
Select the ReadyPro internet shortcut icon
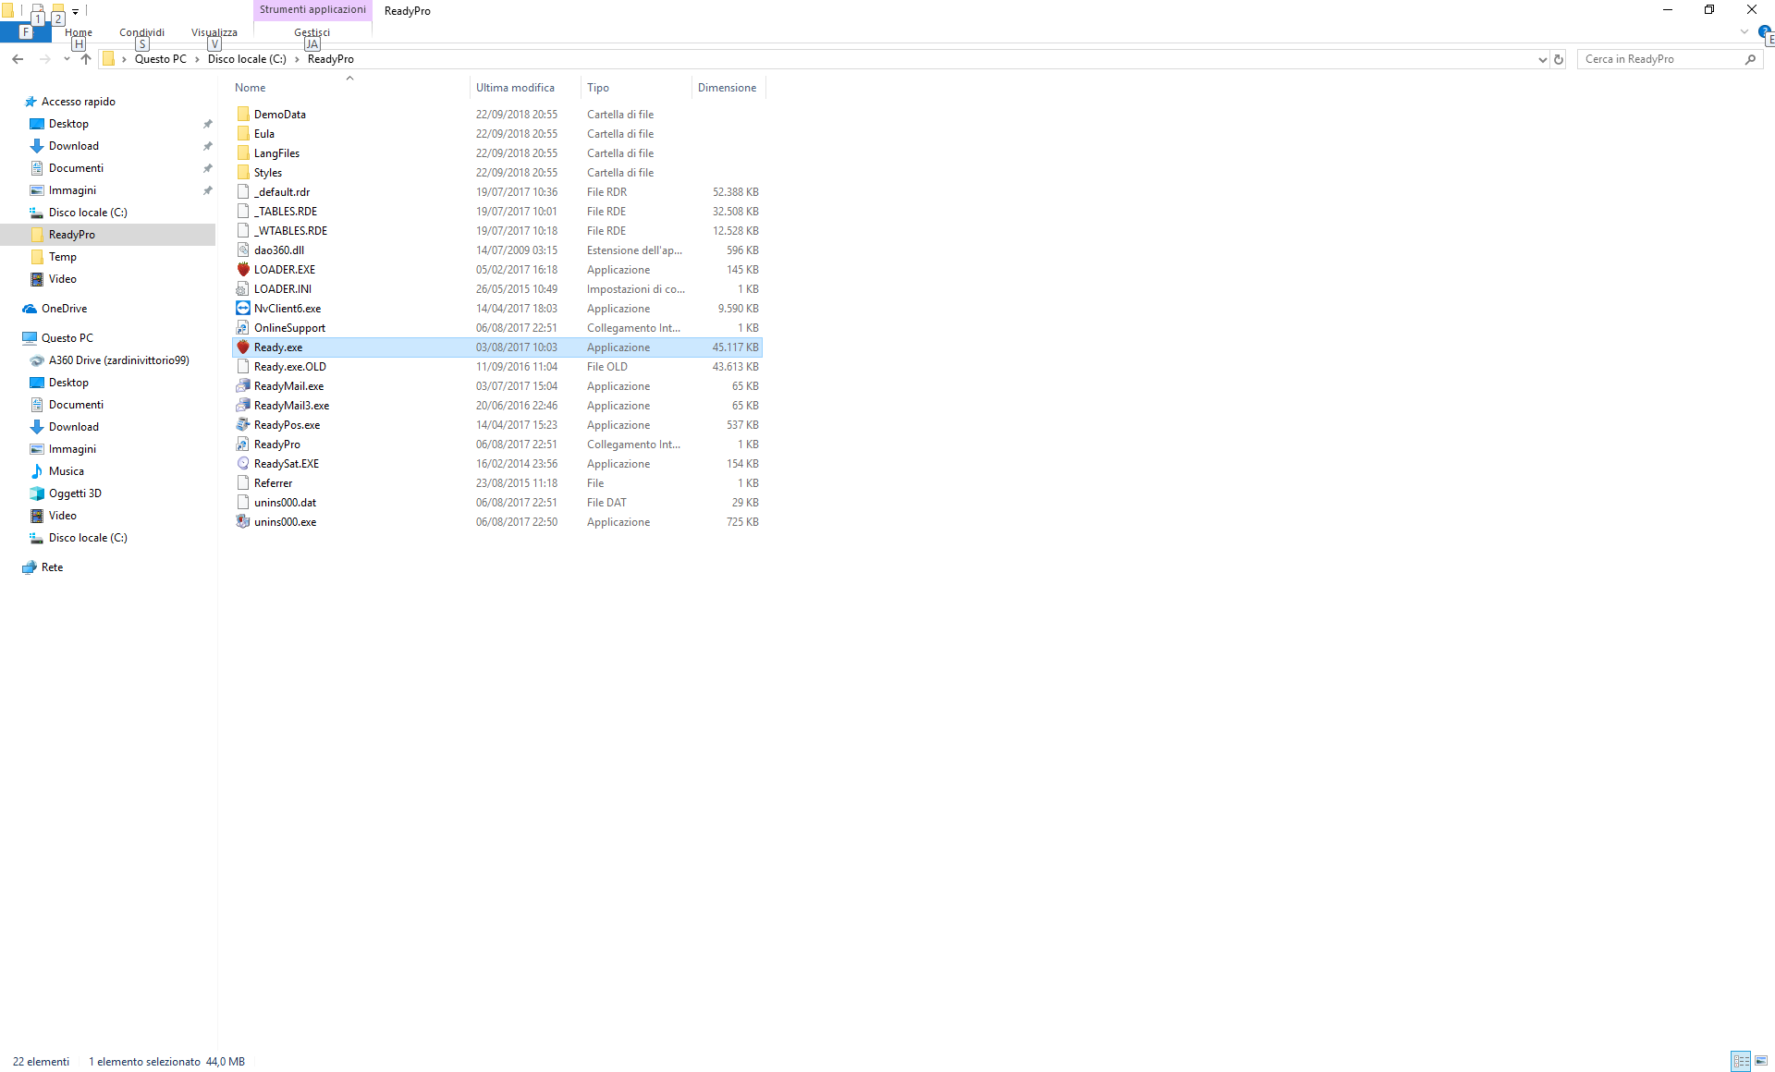click(243, 445)
